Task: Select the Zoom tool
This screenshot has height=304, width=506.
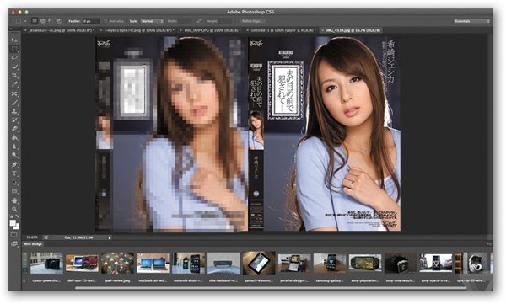Action: tap(14, 209)
